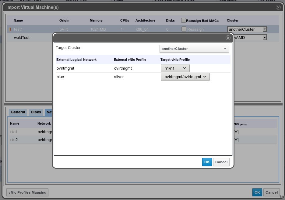Cancel the Import Virtual Machines dialog
This screenshot has width=285, height=200.
tap(271, 192)
